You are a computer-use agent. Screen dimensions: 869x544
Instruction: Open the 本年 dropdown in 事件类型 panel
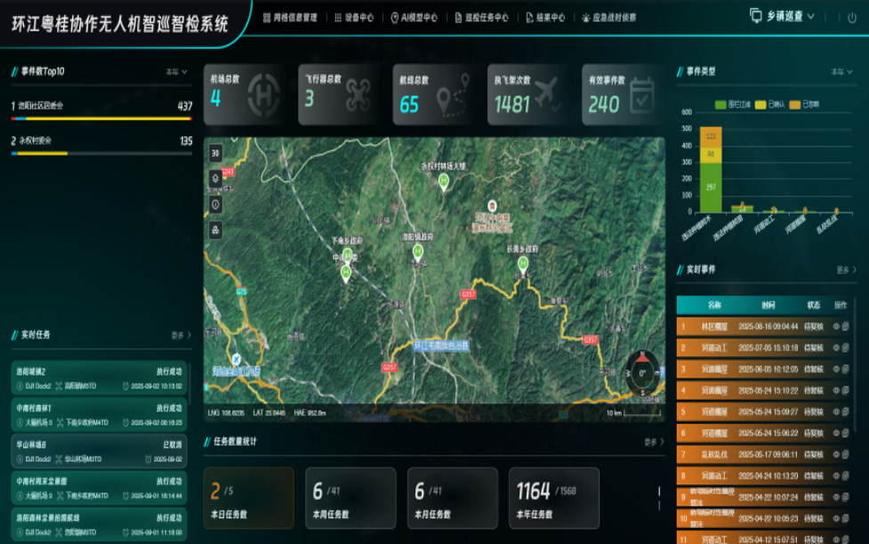[841, 71]
